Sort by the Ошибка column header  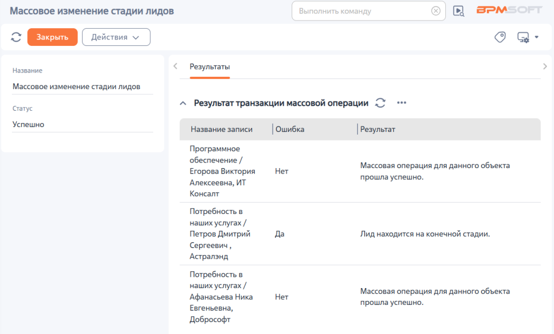coord(290,129)
